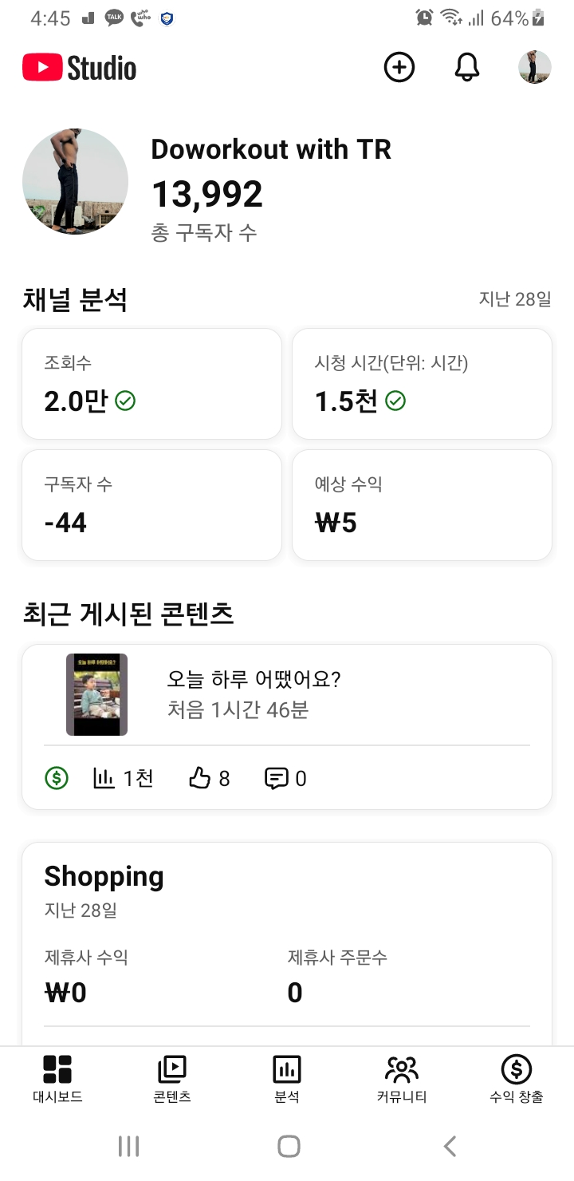Tap the comments icon on recent video

276,778
